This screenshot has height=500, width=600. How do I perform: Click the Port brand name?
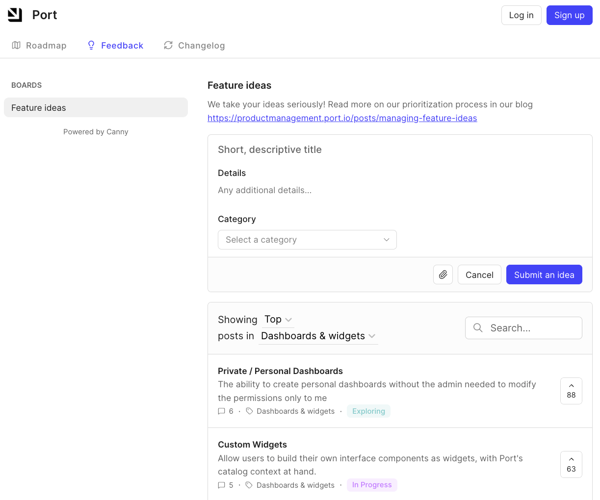click(x=45, y=15)
